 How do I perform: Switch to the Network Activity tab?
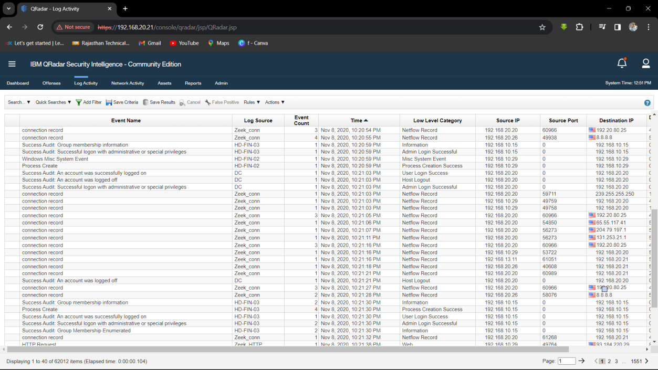pos(128,83)
